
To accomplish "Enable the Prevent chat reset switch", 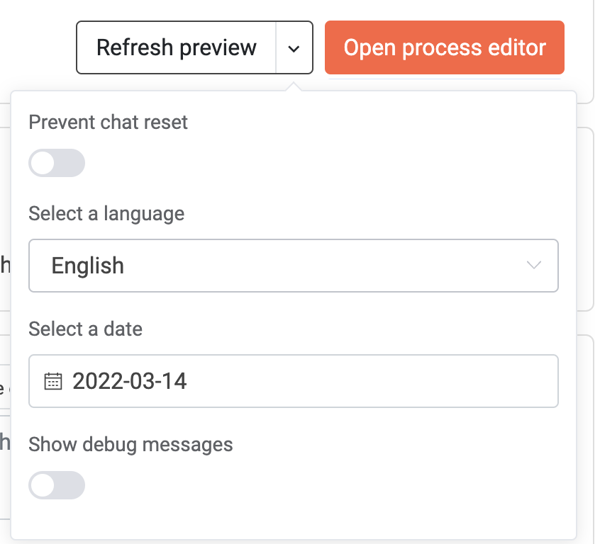I will (57, 163).
